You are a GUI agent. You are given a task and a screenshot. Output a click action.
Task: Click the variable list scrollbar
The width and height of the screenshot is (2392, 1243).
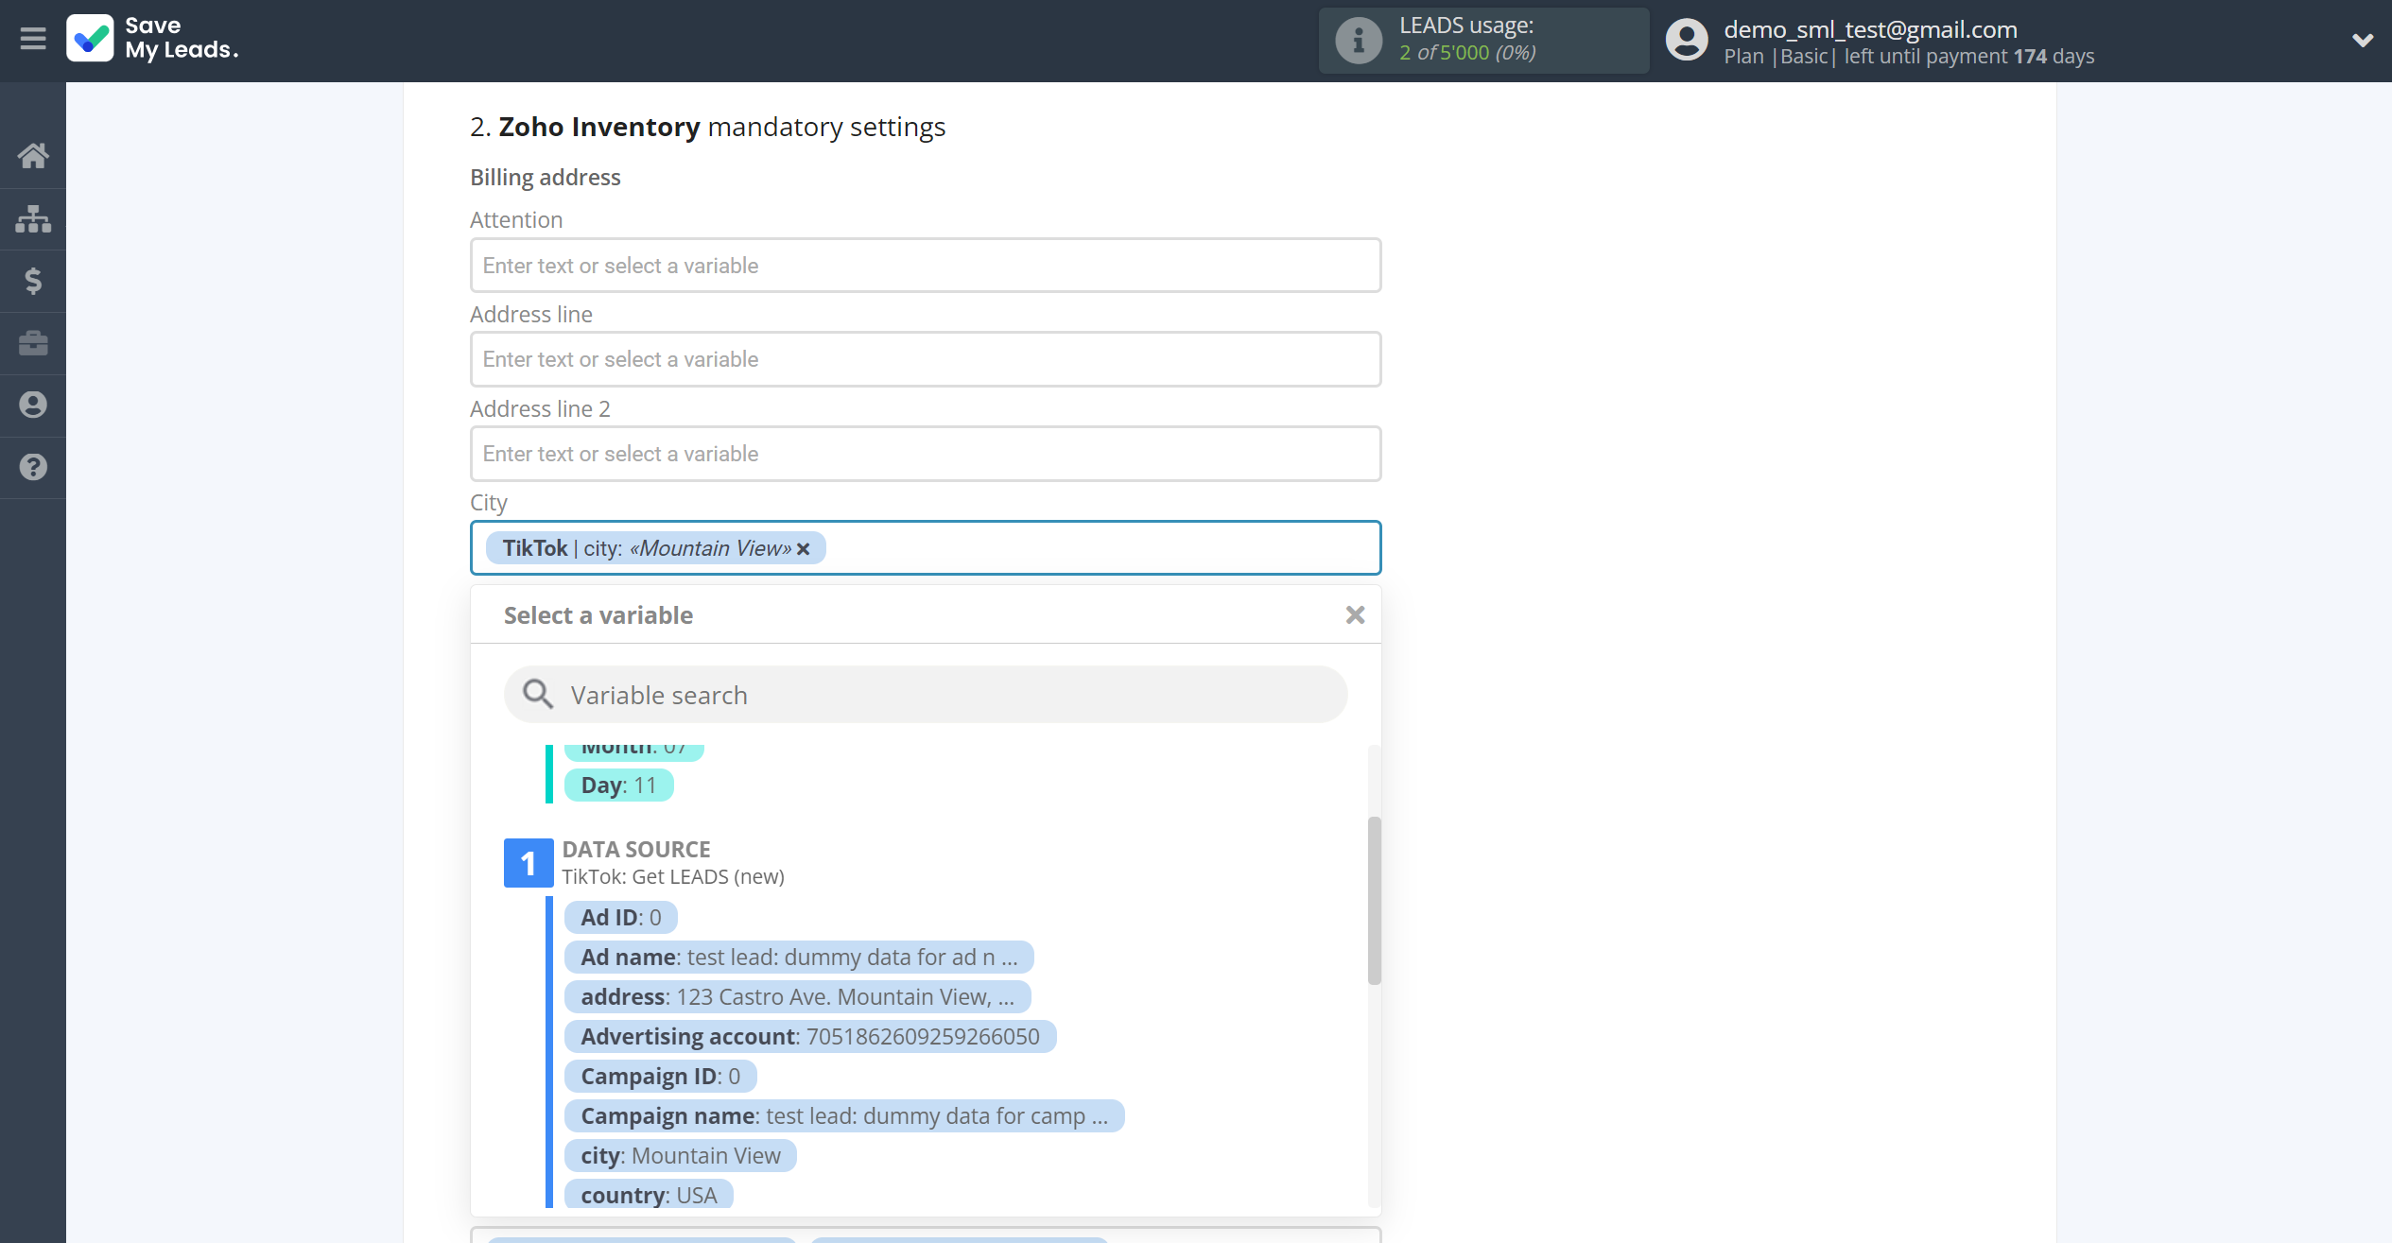point(1375,901)
